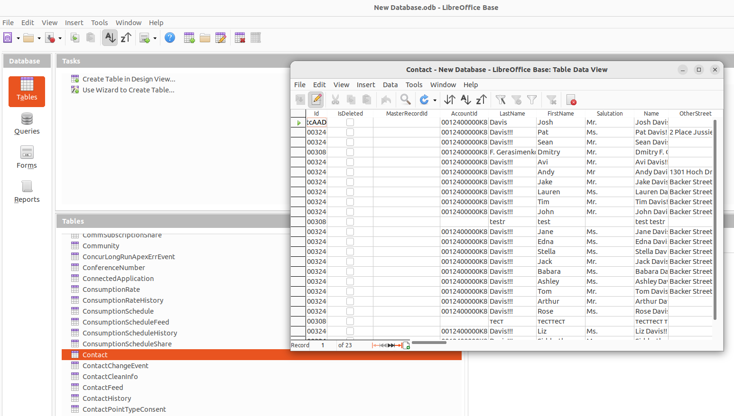The height and width of the screenshot is (416, 734).
Task: Click the Standard Filter funnel icon
Action: pos(532,99)
